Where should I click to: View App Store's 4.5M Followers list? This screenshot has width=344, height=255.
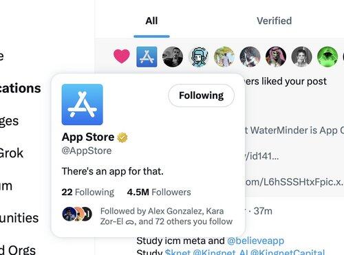pyautogui.click(x=159, y=192)
